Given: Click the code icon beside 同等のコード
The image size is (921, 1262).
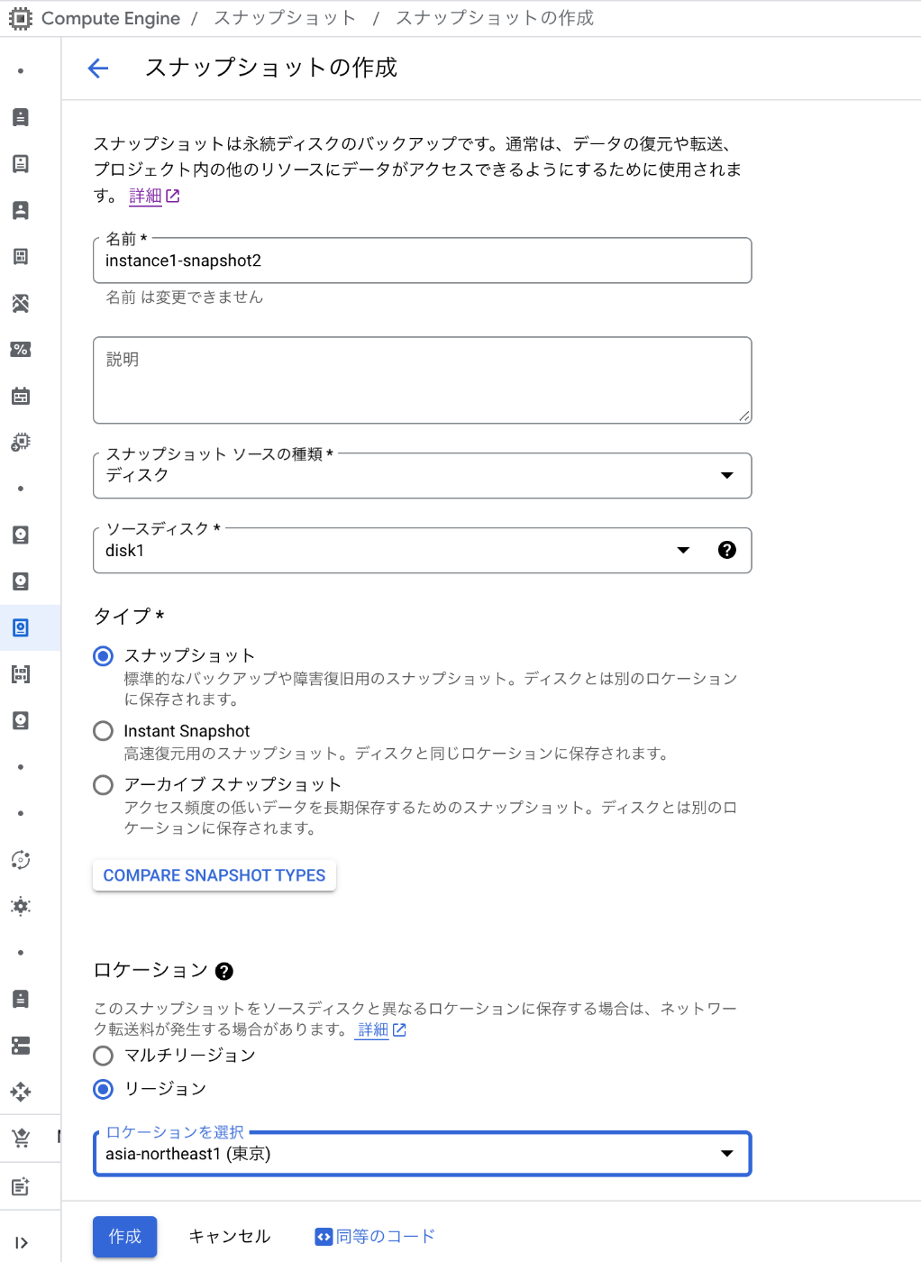Looking at the screenshot, I should [324, 1237].
